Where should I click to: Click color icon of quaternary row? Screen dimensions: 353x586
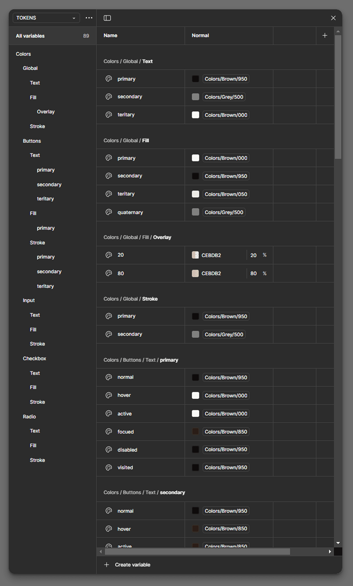tap(109, 212)
